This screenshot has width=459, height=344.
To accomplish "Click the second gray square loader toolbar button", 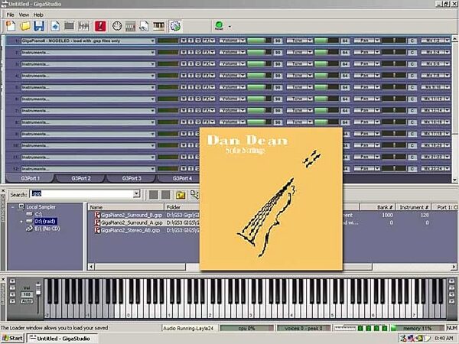I will pyautogui.click(x=166, y=195).
